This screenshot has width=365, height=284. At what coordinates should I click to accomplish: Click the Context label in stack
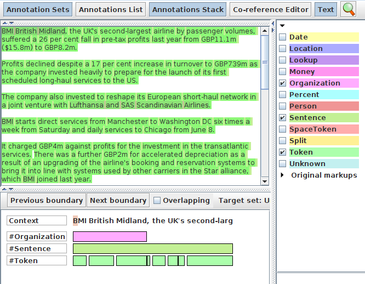[37, 220]
